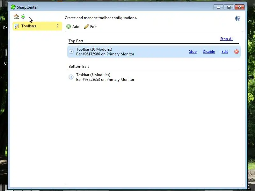Click the Stop All link
The height and width of the screenshot is (191, 255).
(227, 39)
